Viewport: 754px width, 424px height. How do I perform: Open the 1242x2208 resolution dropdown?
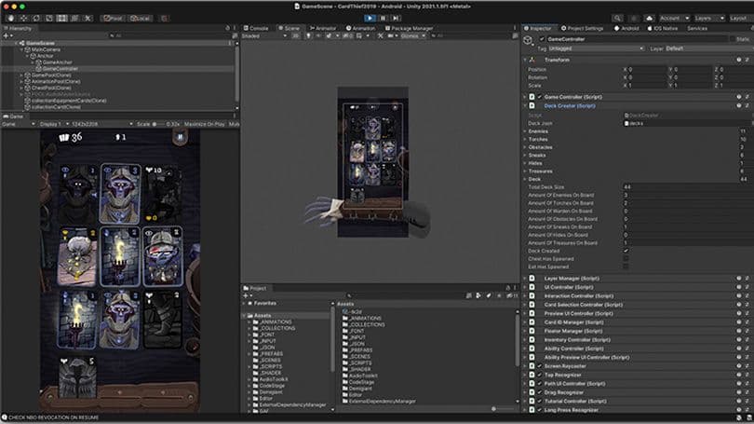click(102, 124)
